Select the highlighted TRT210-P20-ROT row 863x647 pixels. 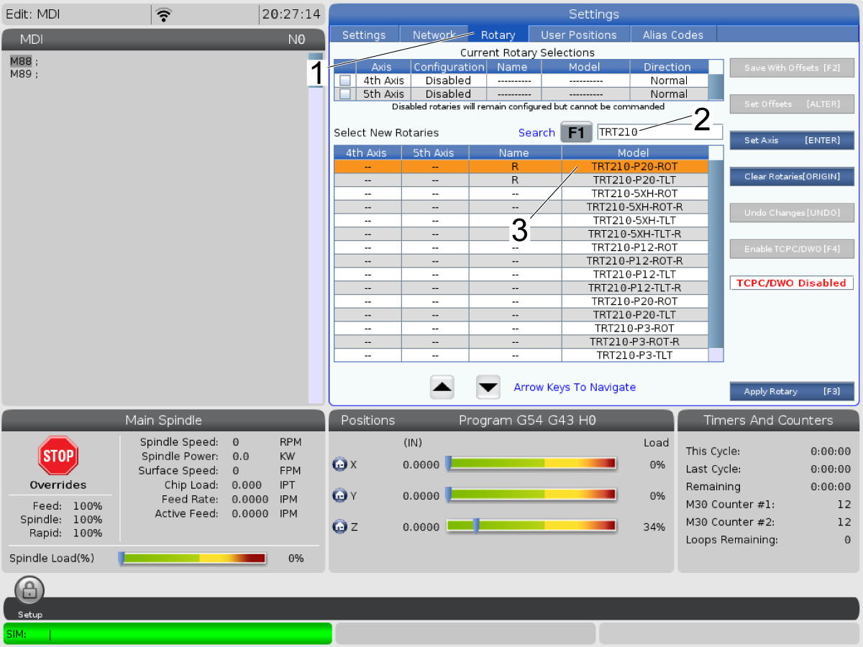pyautogui.click(x=521, y=166)
